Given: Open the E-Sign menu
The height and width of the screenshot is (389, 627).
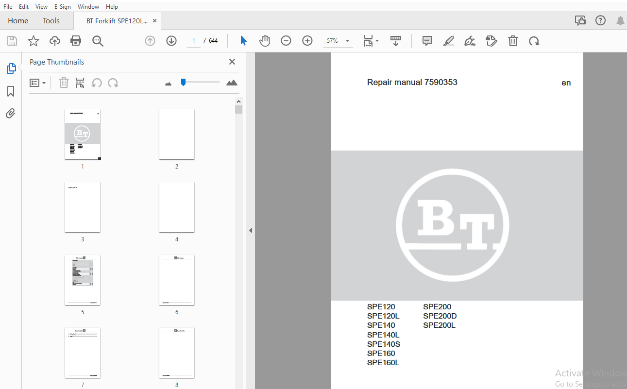Looking at the screenshot, I should (x=63, y=7).
